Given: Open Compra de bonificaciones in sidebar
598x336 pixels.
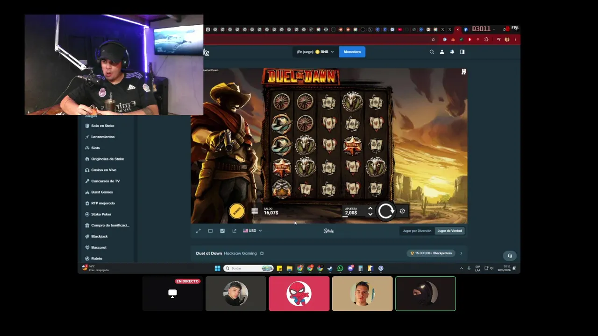Looking at the screenshot, I should pyautogui.click(x=110, y=225).
